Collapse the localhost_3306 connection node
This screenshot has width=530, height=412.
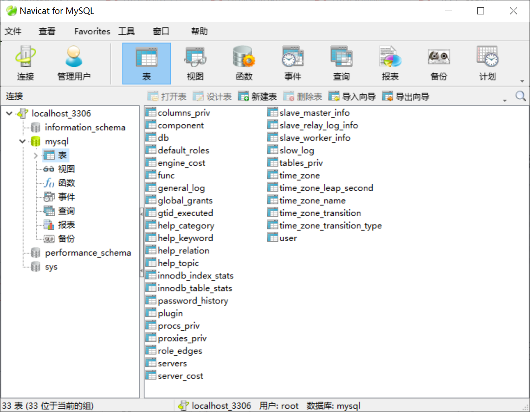click(8, 113)
